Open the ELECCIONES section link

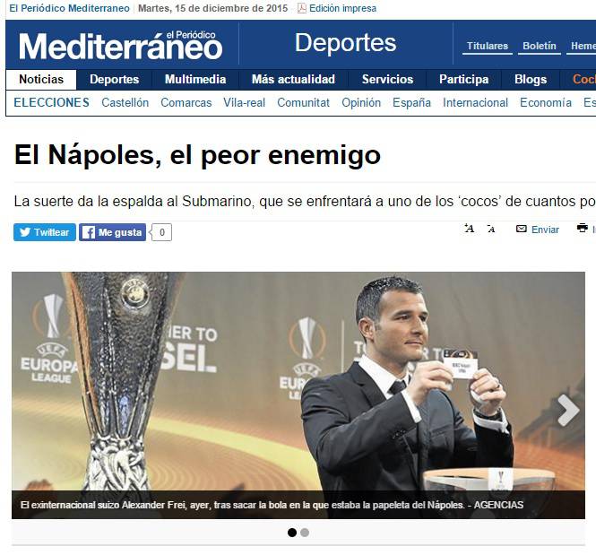[x=51, y=102]
